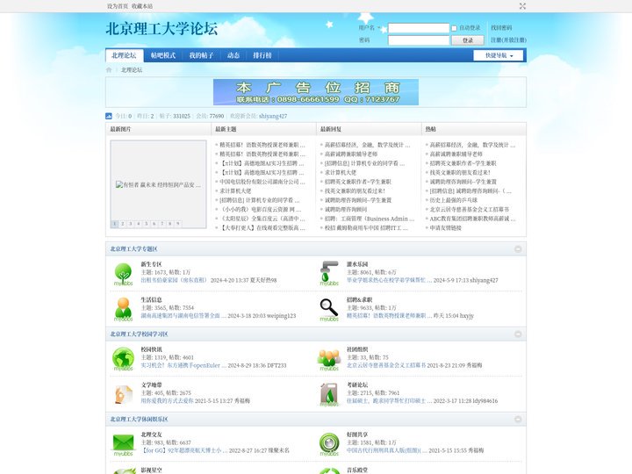The image size is (632, 474).
Task: Open the 排行榜 rankings tab
Action: 262,55
